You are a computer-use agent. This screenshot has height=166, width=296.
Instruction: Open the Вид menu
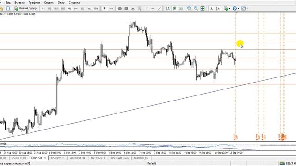pyautogui.click(x=8, y=3)
